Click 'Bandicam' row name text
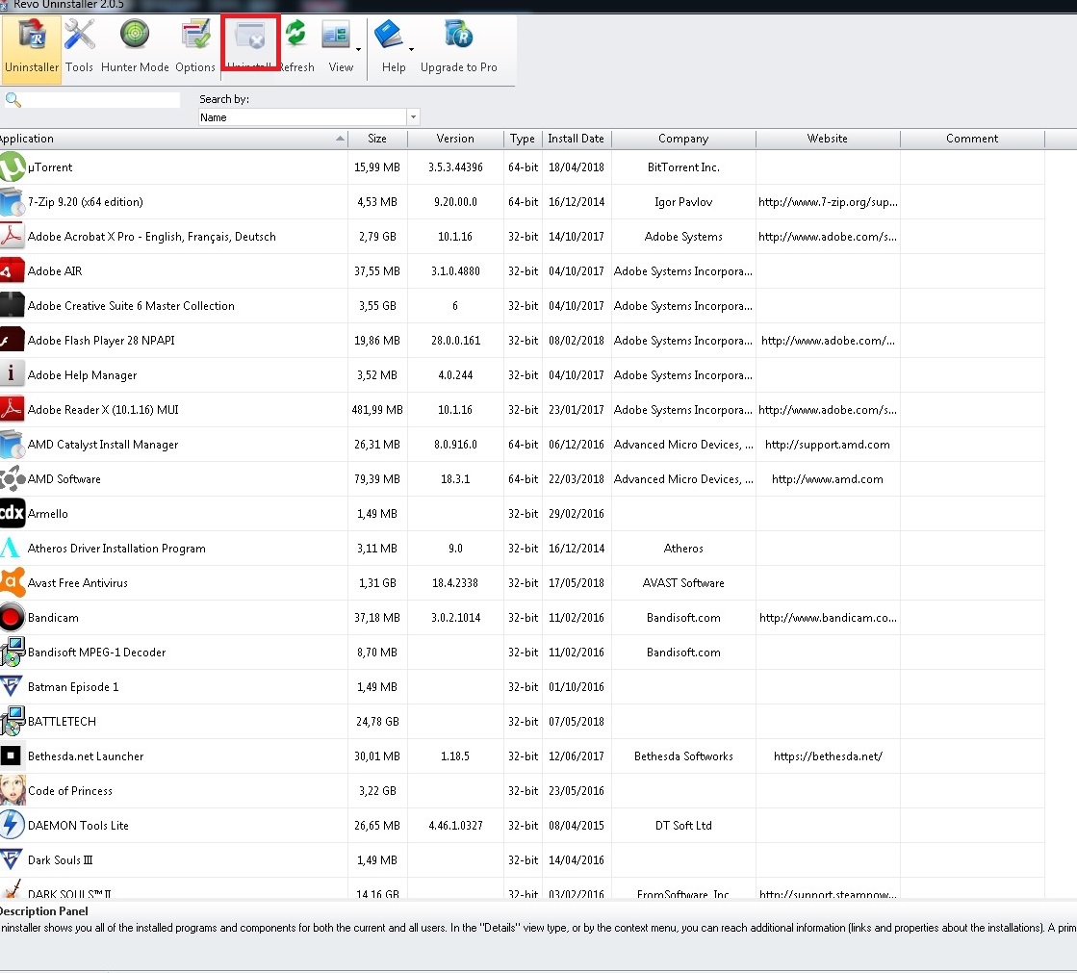Screen dimensions: 1077x973 54,618
